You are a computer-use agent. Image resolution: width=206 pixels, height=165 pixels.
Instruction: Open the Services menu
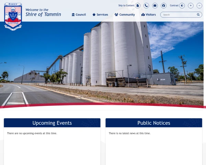tap(100, 14)
